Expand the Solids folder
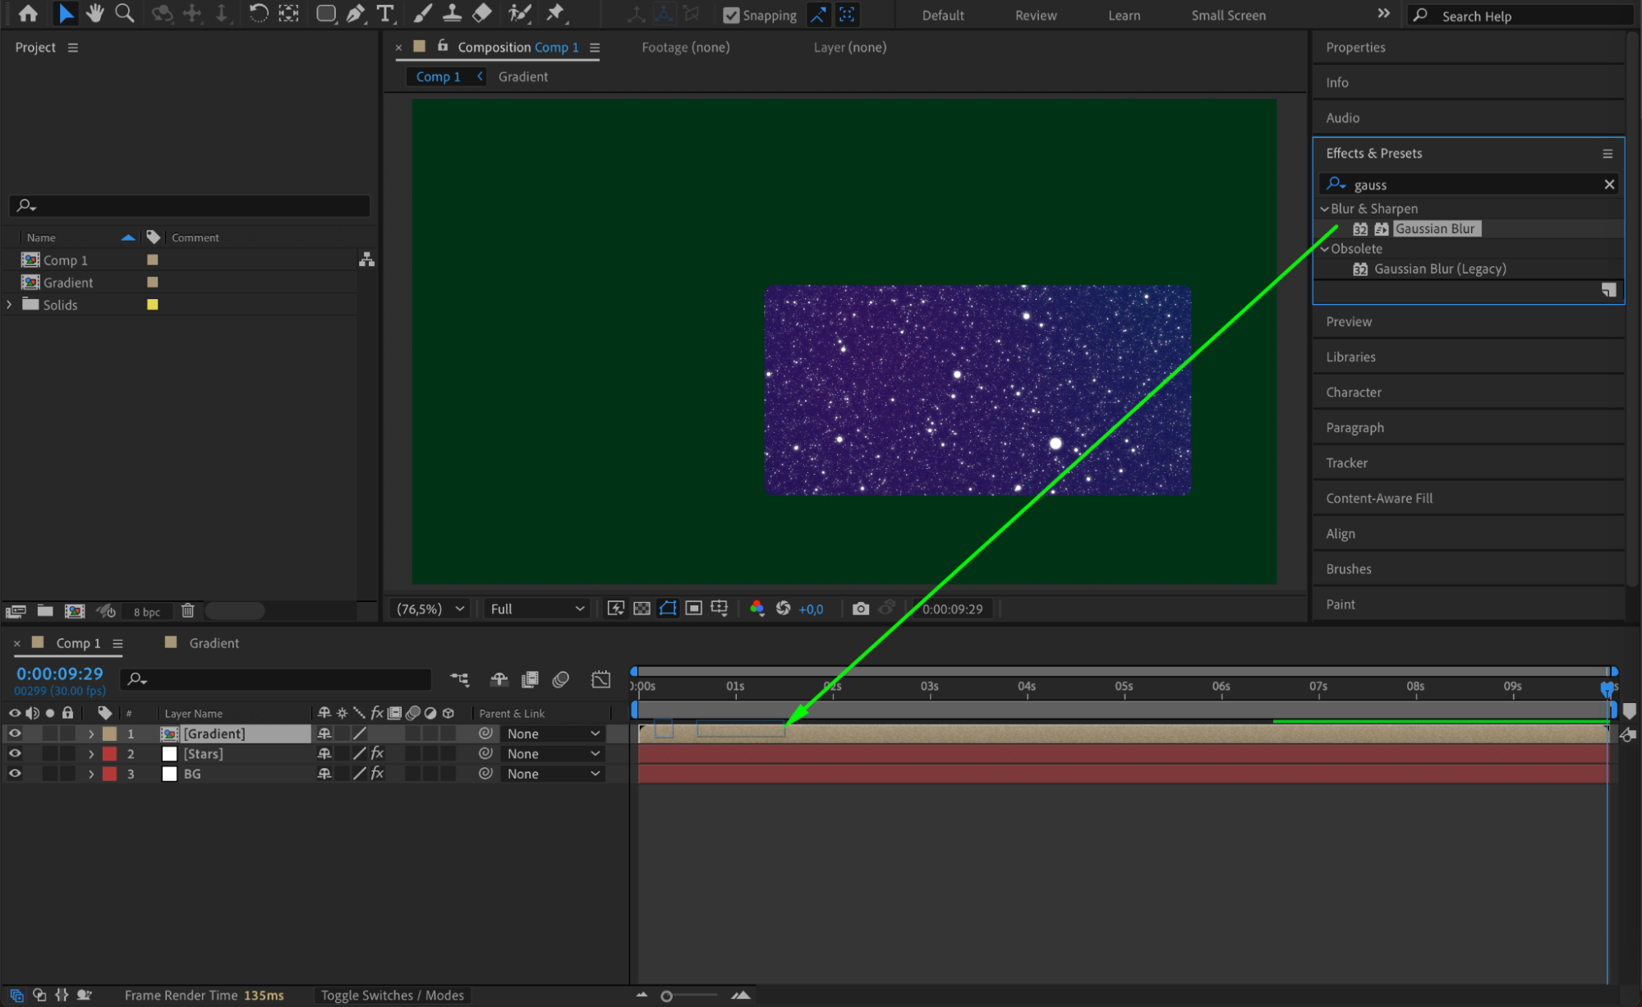Viewport: 1642px width, 1007px height. coord(9,305)
